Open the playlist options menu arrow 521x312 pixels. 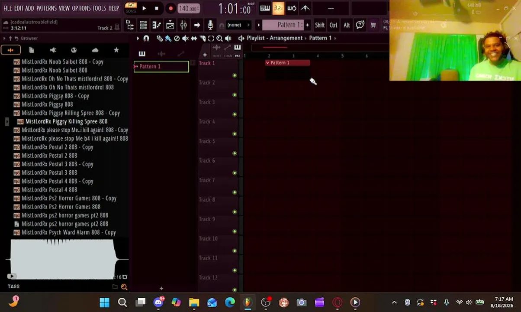(x=138, y=38)
